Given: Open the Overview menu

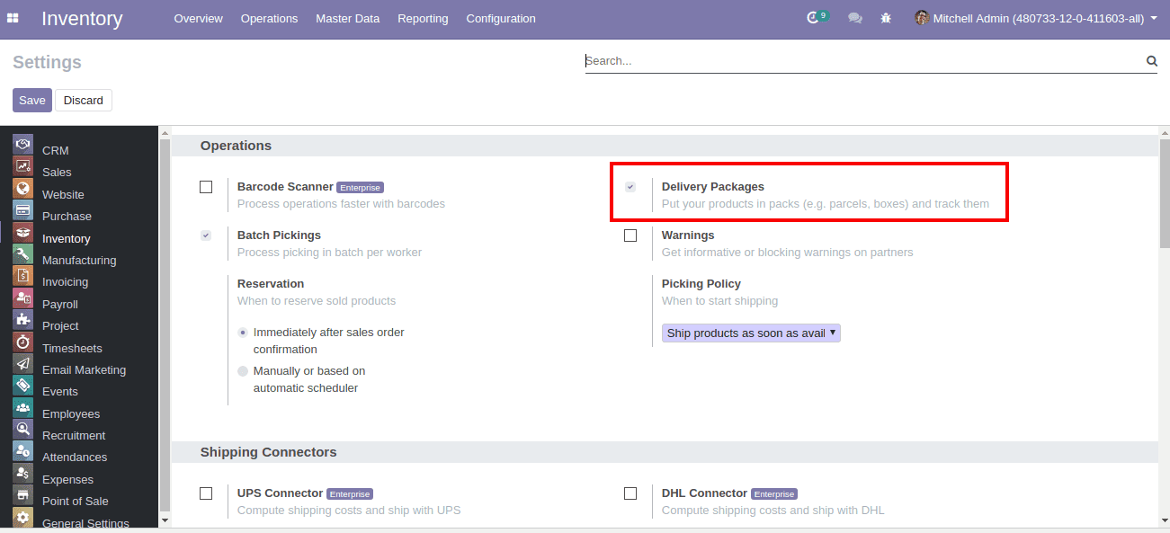Looking at the screenshot, I should (198, 18).
